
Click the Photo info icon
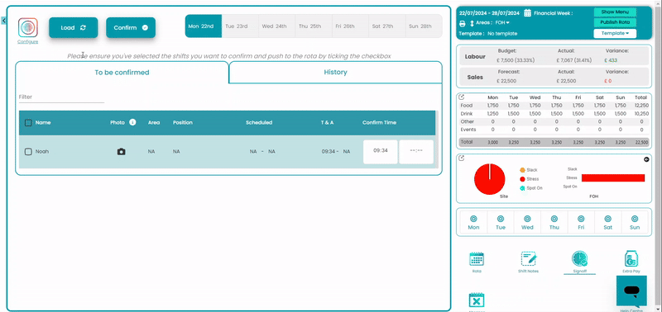(x=132, y=122)
